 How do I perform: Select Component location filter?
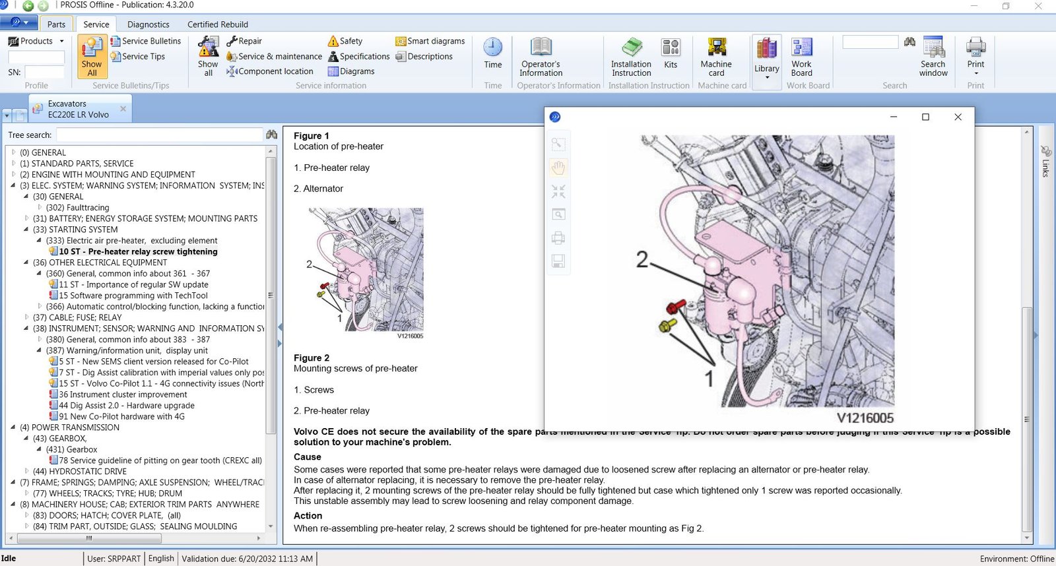pos(269,71)
